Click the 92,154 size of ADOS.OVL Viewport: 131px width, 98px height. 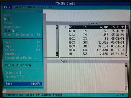point(103,46)
